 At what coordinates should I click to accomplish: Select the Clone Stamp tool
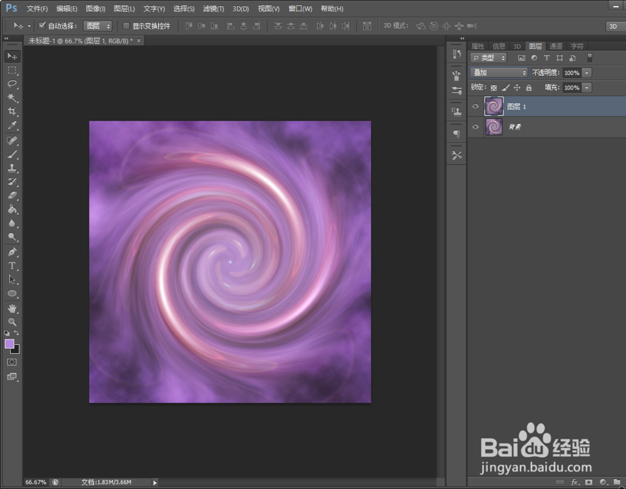[x=13, y=168]
